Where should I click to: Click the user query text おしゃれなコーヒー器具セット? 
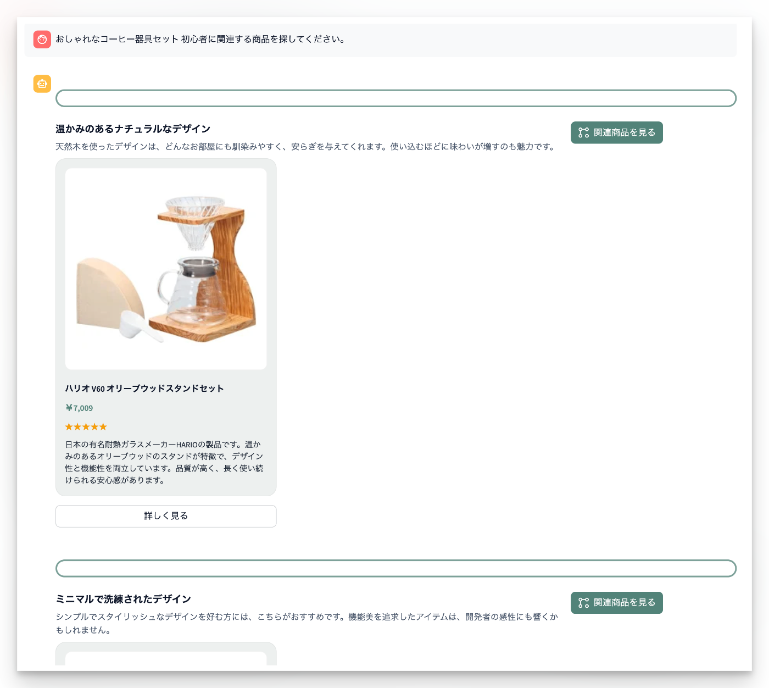click(117, 40)
